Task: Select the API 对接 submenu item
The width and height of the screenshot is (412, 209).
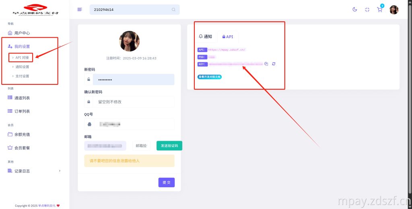Action: pyautogui.click(x=22, y=57)
